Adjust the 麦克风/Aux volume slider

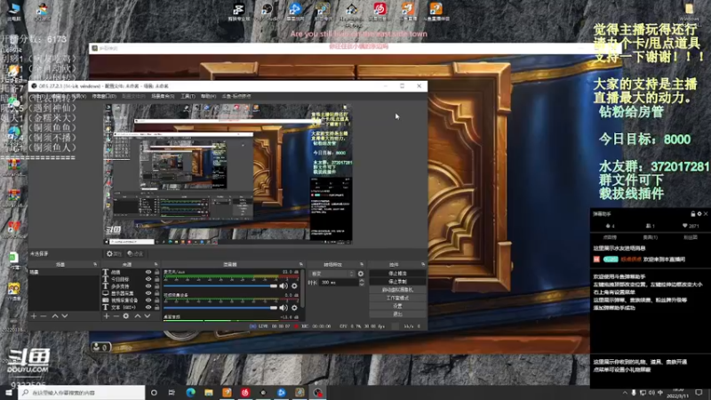click(x=220, y=285)
